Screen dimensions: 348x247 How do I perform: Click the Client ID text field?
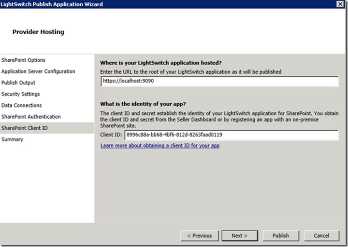[x=232, y=135]
